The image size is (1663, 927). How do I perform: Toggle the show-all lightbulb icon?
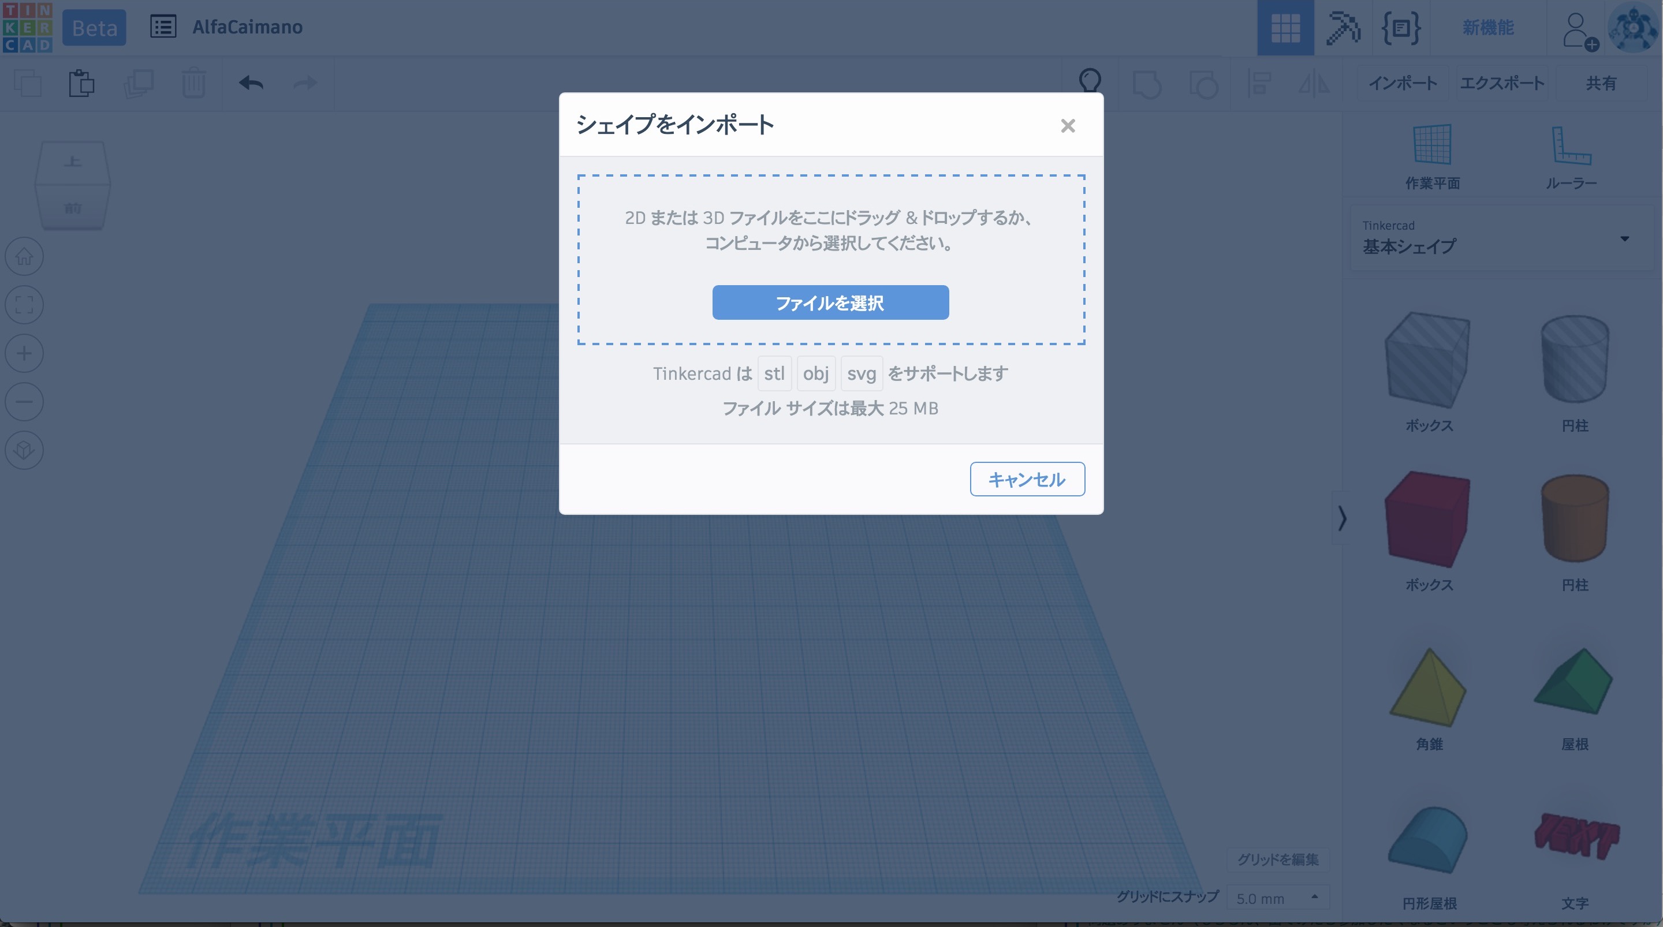coord(1090,81)
